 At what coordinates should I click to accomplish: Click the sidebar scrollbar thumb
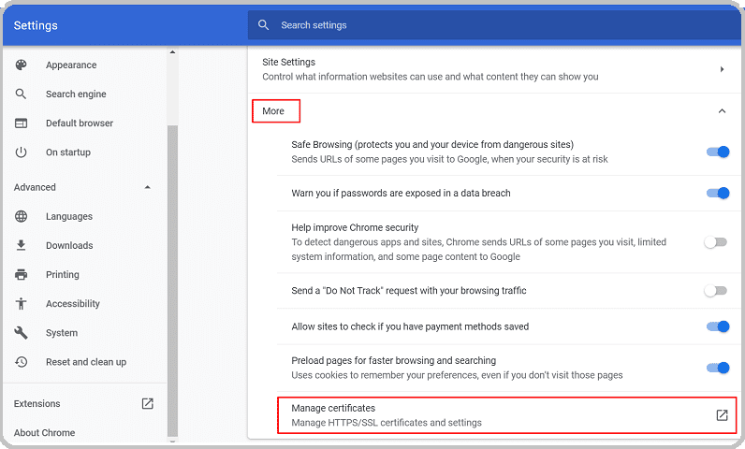pyautogui.click(x=172, y=280)
